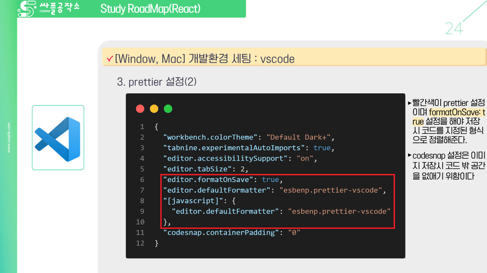Click the "editor.tabSize" key
This screenshot has width=487, height=273.
pyautogui.click(x=198, y=169)
